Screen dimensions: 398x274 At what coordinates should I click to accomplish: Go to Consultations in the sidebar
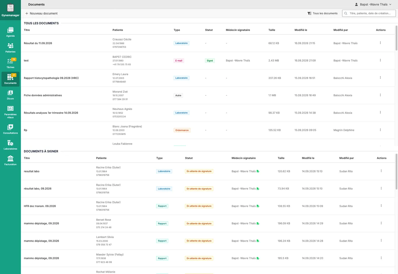10,129
